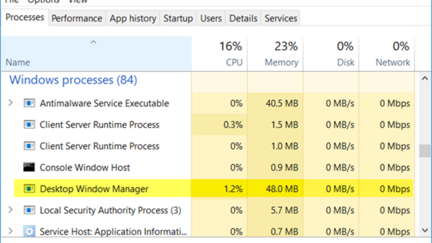Click the Desktop Window Manager icon

[x=29, y=189]
